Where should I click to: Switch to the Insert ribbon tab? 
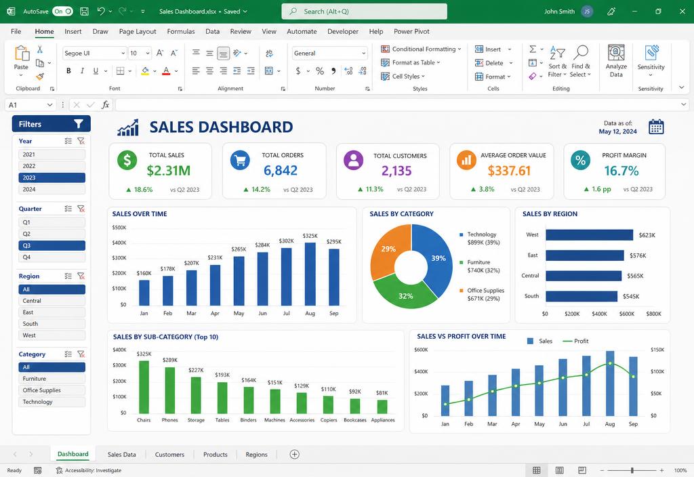73,31
